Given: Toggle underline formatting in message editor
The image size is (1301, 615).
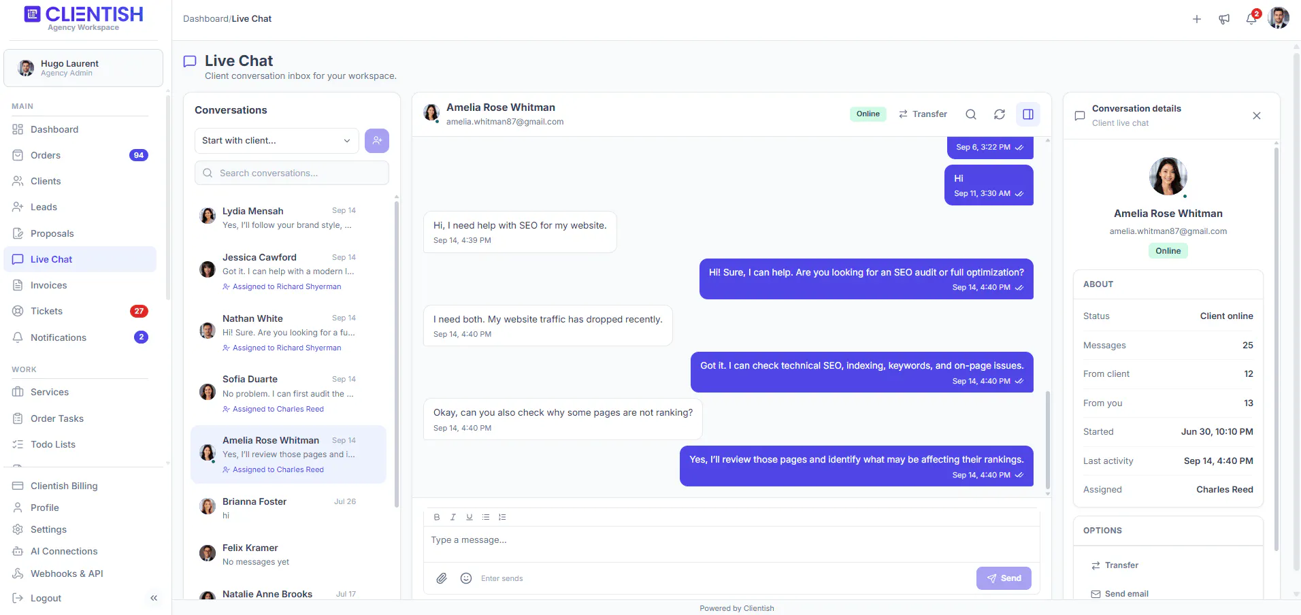Looking at the screenshot, I should 470,517.
